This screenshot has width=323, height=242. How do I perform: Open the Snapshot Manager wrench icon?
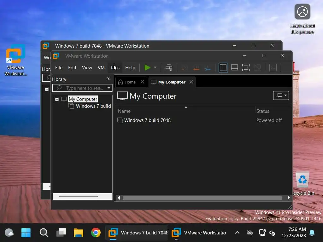208,67
